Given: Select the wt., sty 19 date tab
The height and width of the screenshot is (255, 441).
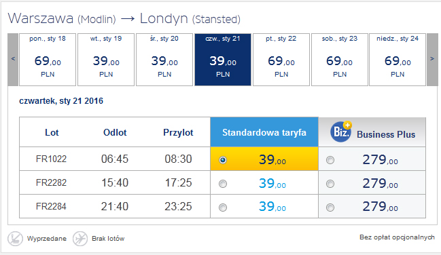Looking at the screenshot, I should (106, 60).
